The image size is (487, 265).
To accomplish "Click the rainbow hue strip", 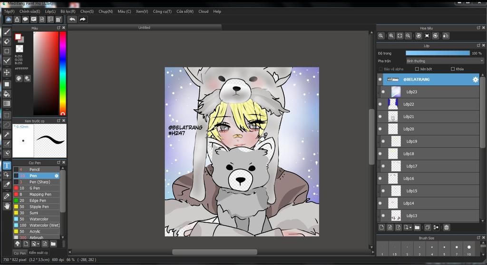I will point(63,73).
